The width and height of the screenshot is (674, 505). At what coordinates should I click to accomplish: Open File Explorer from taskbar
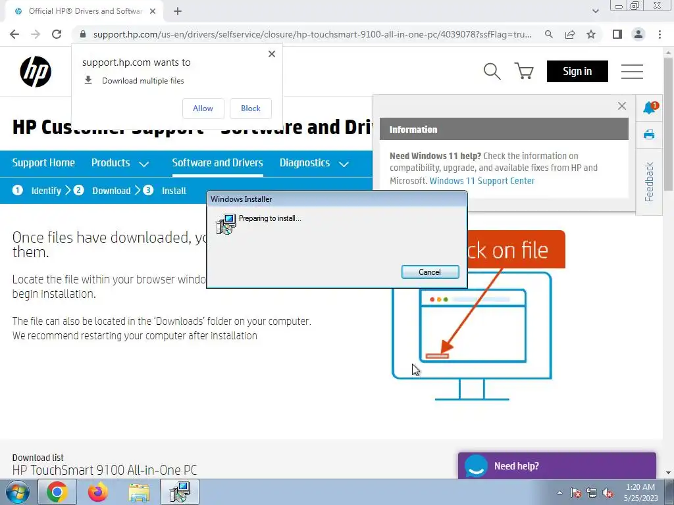click(139, 492)
